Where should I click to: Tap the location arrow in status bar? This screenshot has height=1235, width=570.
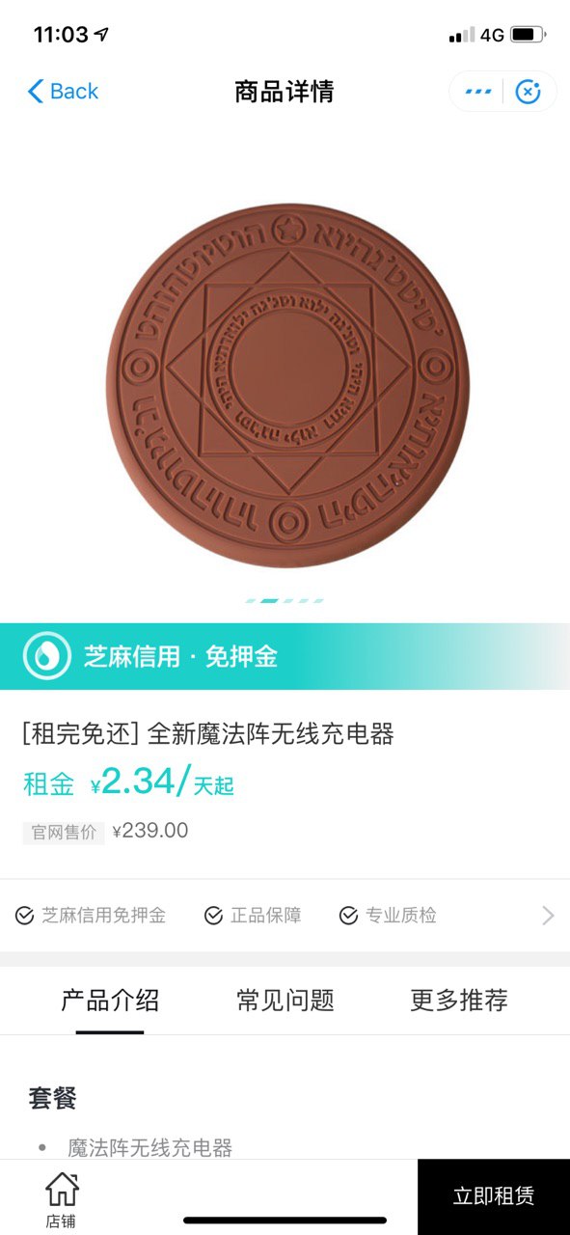coord(101,35)
